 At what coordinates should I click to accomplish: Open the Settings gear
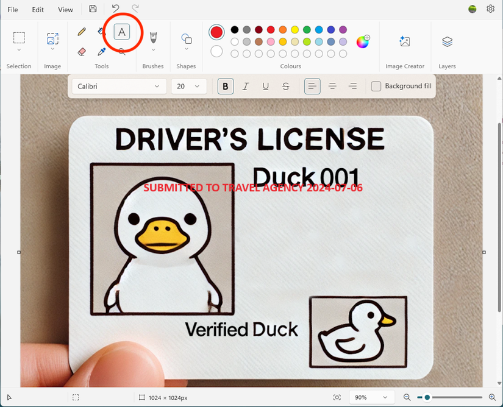point(490,9)
